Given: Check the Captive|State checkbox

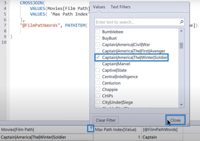Looking at the screenshot, I should click(x=98, y=70).
